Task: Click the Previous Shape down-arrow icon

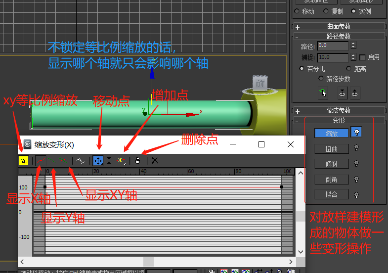Action: click(x=342, y=93)
